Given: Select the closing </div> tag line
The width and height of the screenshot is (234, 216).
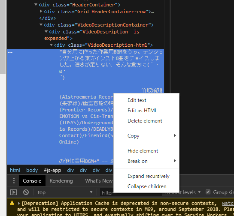Looking at the screenshot, I should (48, 18).
